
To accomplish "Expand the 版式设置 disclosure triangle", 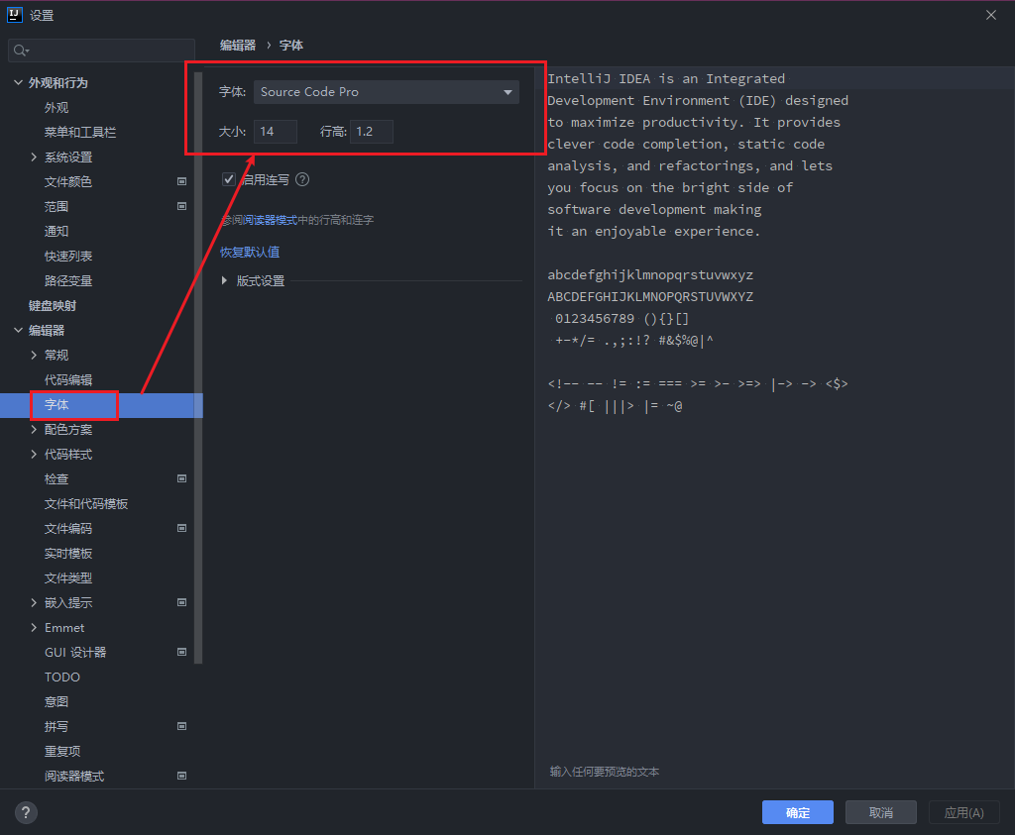I will click(x=225, y=280).
